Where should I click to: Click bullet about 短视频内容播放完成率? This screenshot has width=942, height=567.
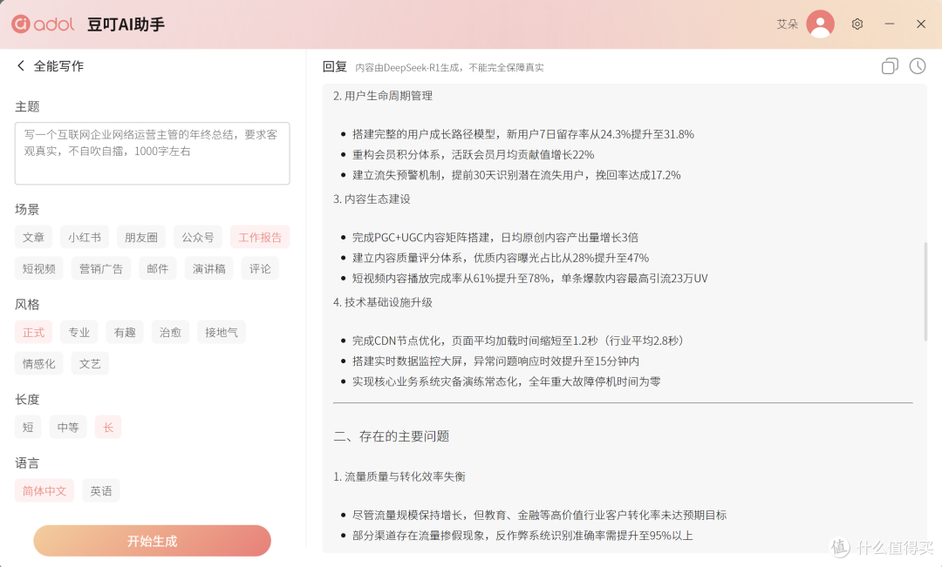click(x=530, y=278)
